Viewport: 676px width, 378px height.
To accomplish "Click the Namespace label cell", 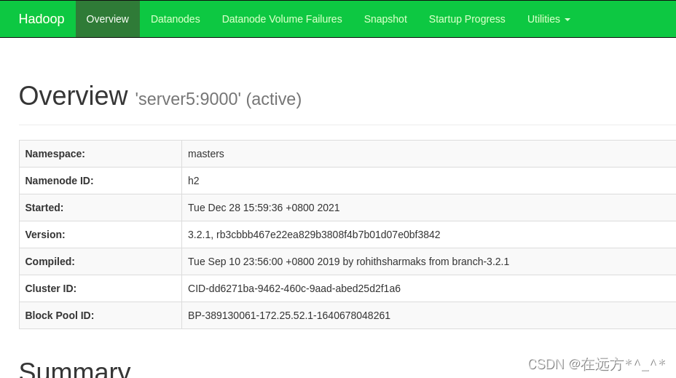I will [x=101, y=154].
